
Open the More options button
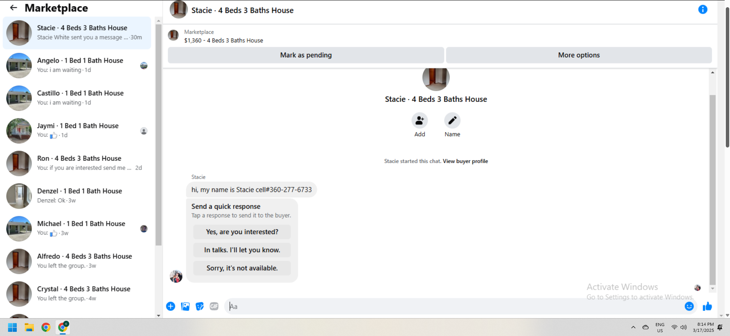click(x=579, y=55)
